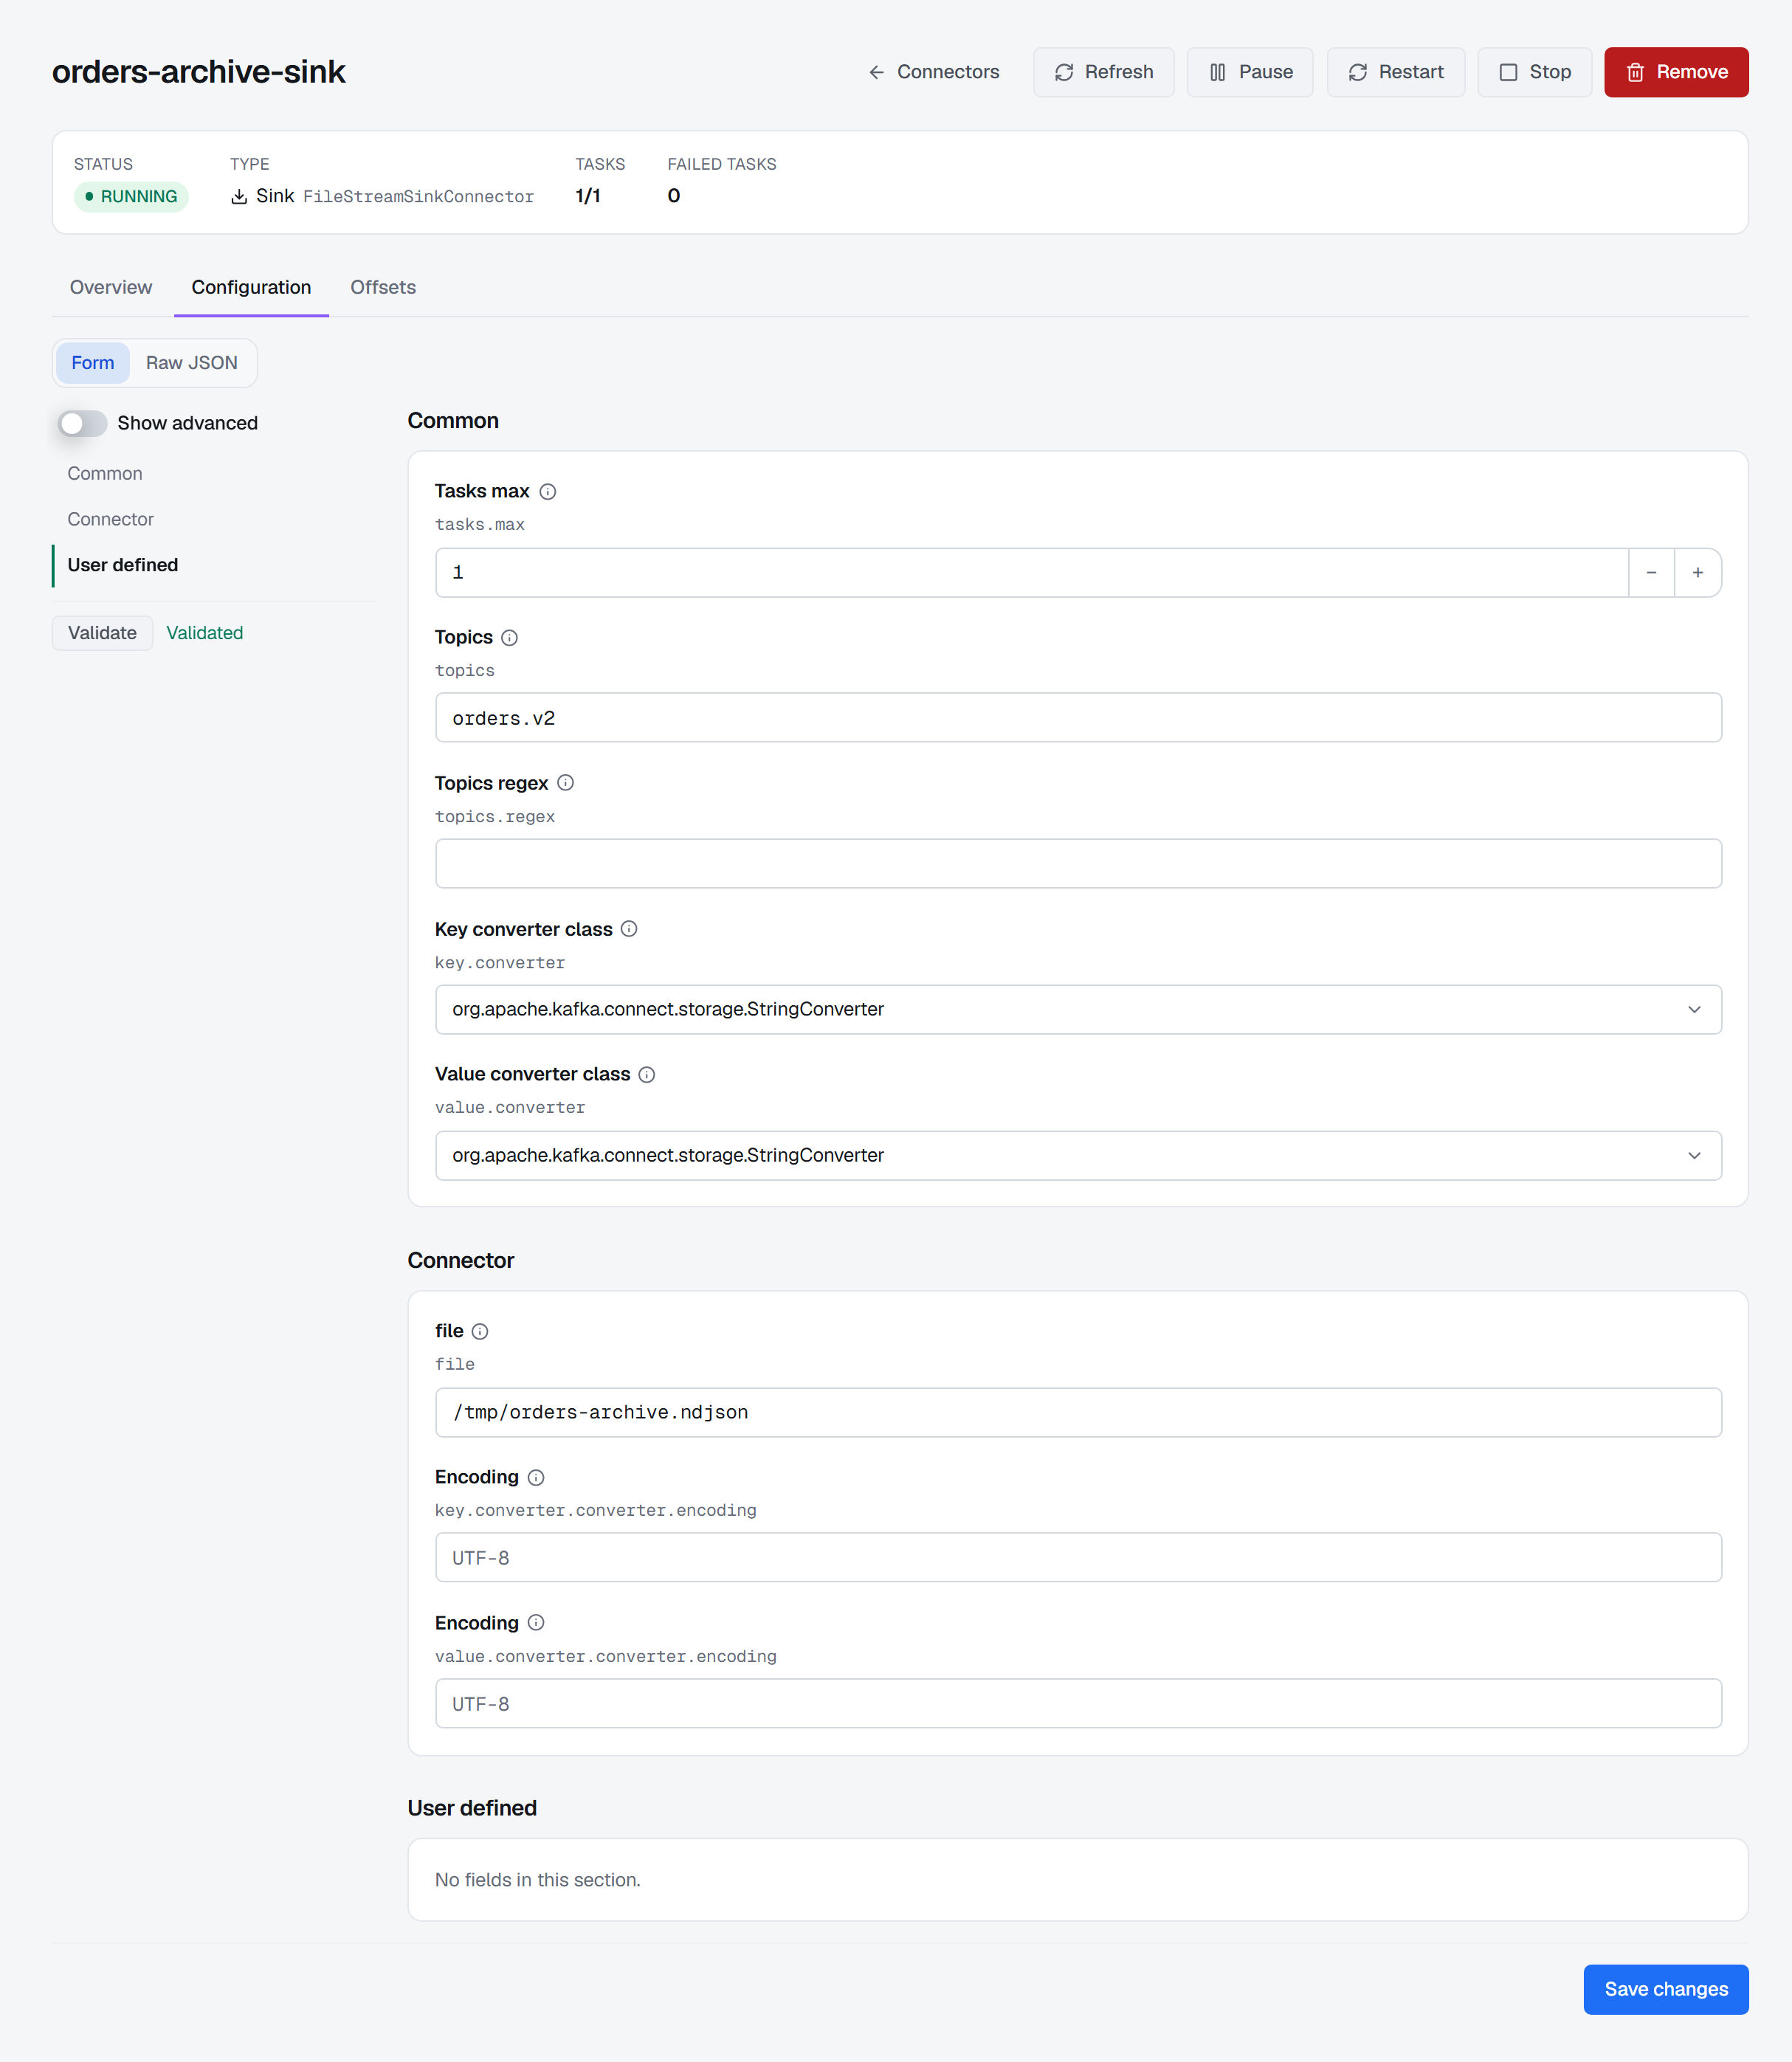Viewport: 1792px width, 2062px height.
Task: Click the Refresh button
Action: point(1103,72)
